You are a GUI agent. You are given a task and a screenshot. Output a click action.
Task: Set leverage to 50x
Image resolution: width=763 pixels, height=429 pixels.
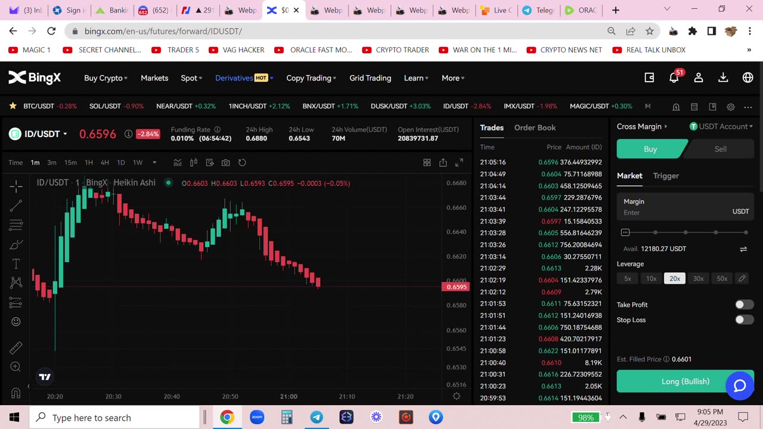click(722, 278)
